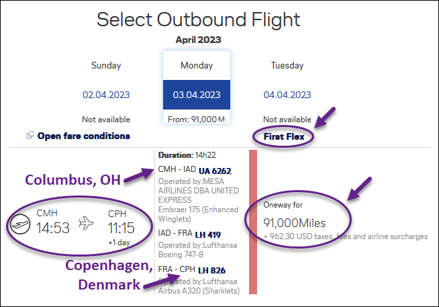
Task: Click the popup icon beside Open fare conditions
Action: [x=30, y=135]
